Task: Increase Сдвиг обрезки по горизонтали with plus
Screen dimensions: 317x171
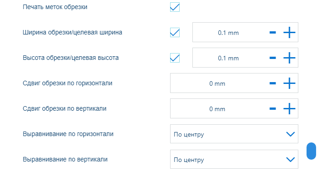Action: [x=289, y=83]
